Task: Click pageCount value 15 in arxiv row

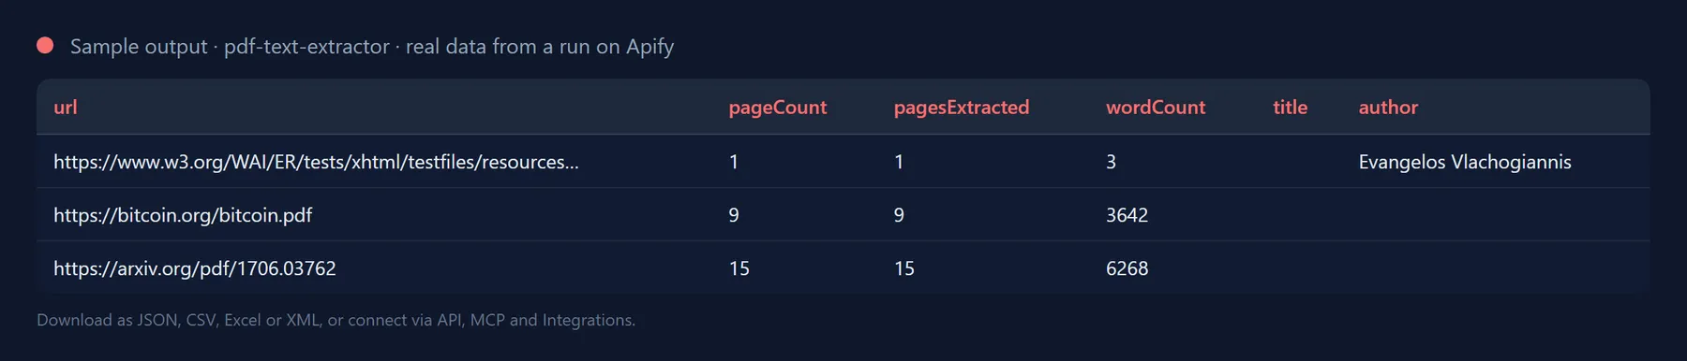Action: [739, 268]
